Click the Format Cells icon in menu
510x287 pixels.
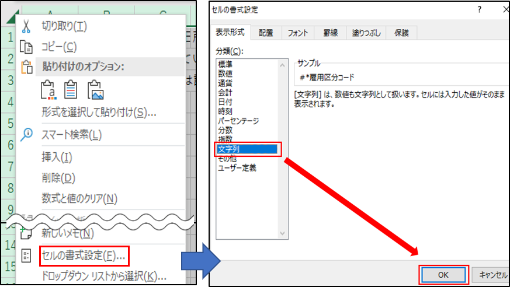click(26, 256)
